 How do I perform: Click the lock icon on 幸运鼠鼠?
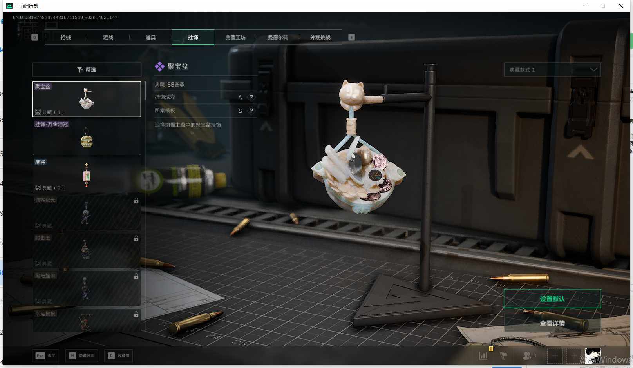point(136,314)
